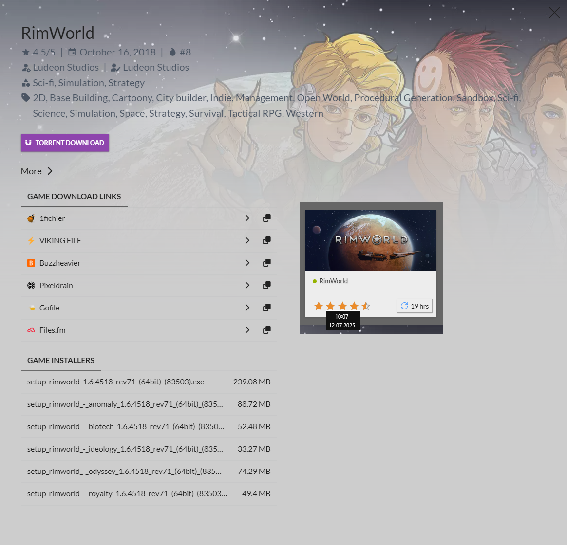Expand the ViKiNG FiLE row chevron
Image resolution: width=567 pixels, height=545 pixels.
[x=247, y=240]
